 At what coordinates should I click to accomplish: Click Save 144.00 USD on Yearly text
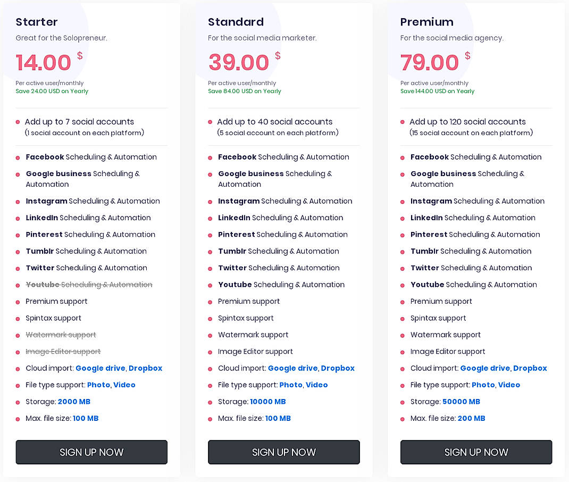(x=437, y=91)
